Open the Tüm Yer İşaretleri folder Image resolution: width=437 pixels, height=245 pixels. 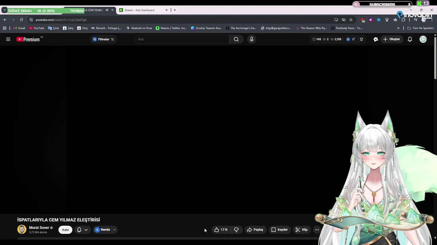click(421, 28)
